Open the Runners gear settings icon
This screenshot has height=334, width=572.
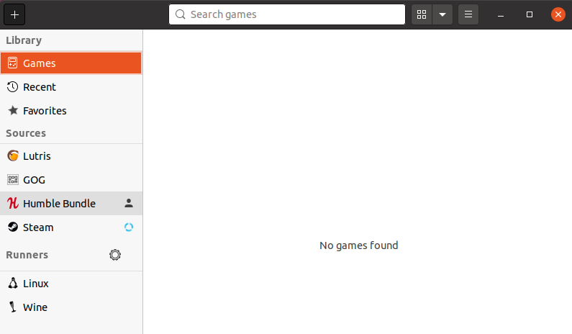(x=115, y=255)
